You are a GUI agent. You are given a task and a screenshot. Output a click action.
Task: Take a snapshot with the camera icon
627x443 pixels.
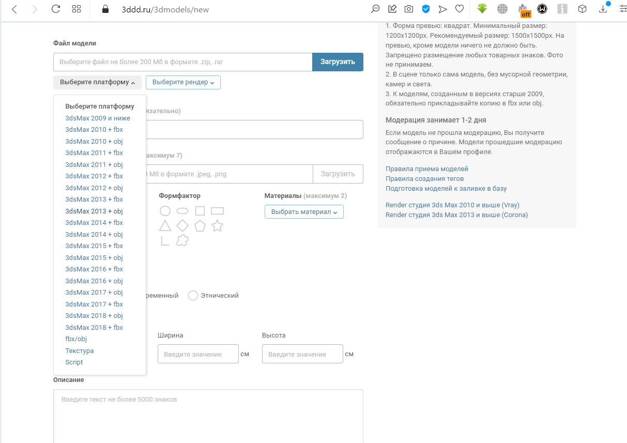(409, 9)
